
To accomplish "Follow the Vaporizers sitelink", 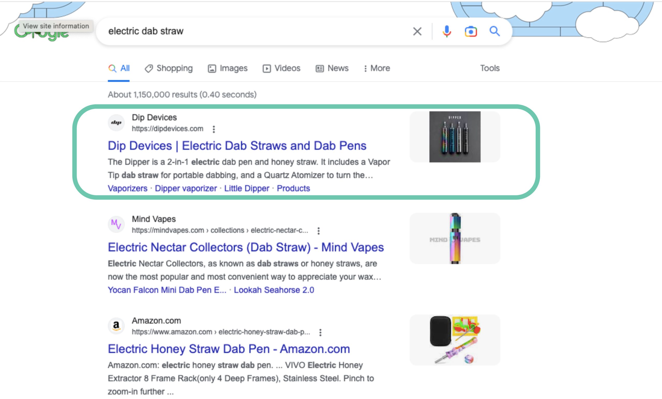I will point(128,188).
